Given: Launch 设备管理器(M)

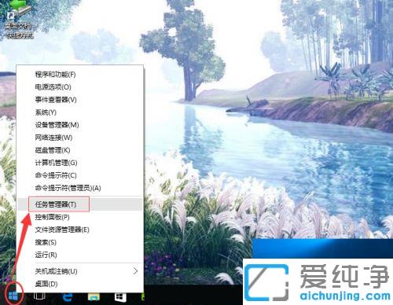Looking at the screenshot, I should tap(80, 125).
